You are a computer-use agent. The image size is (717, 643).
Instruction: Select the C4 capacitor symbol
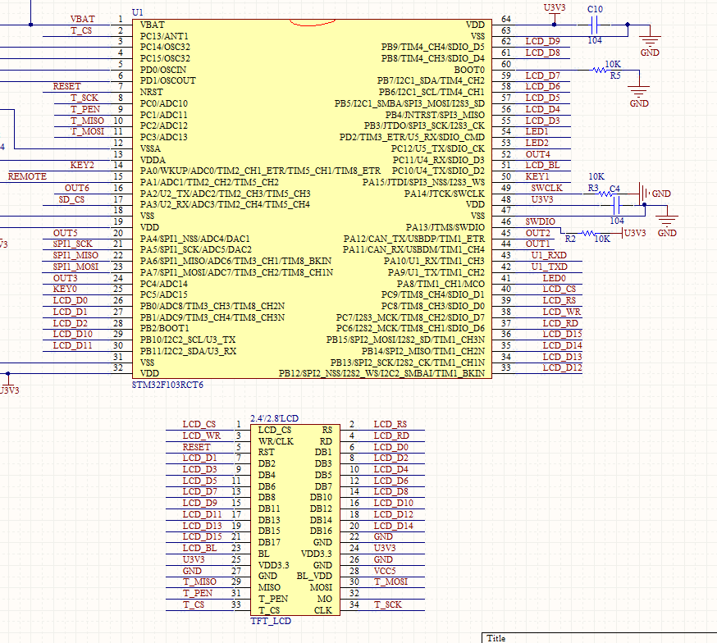click(616, 205)
